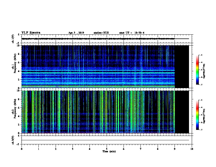The height and width of the screenshot is (167, 216).
Task: Click the ch.2 spectrogram panel
Action: pos(105,112)
